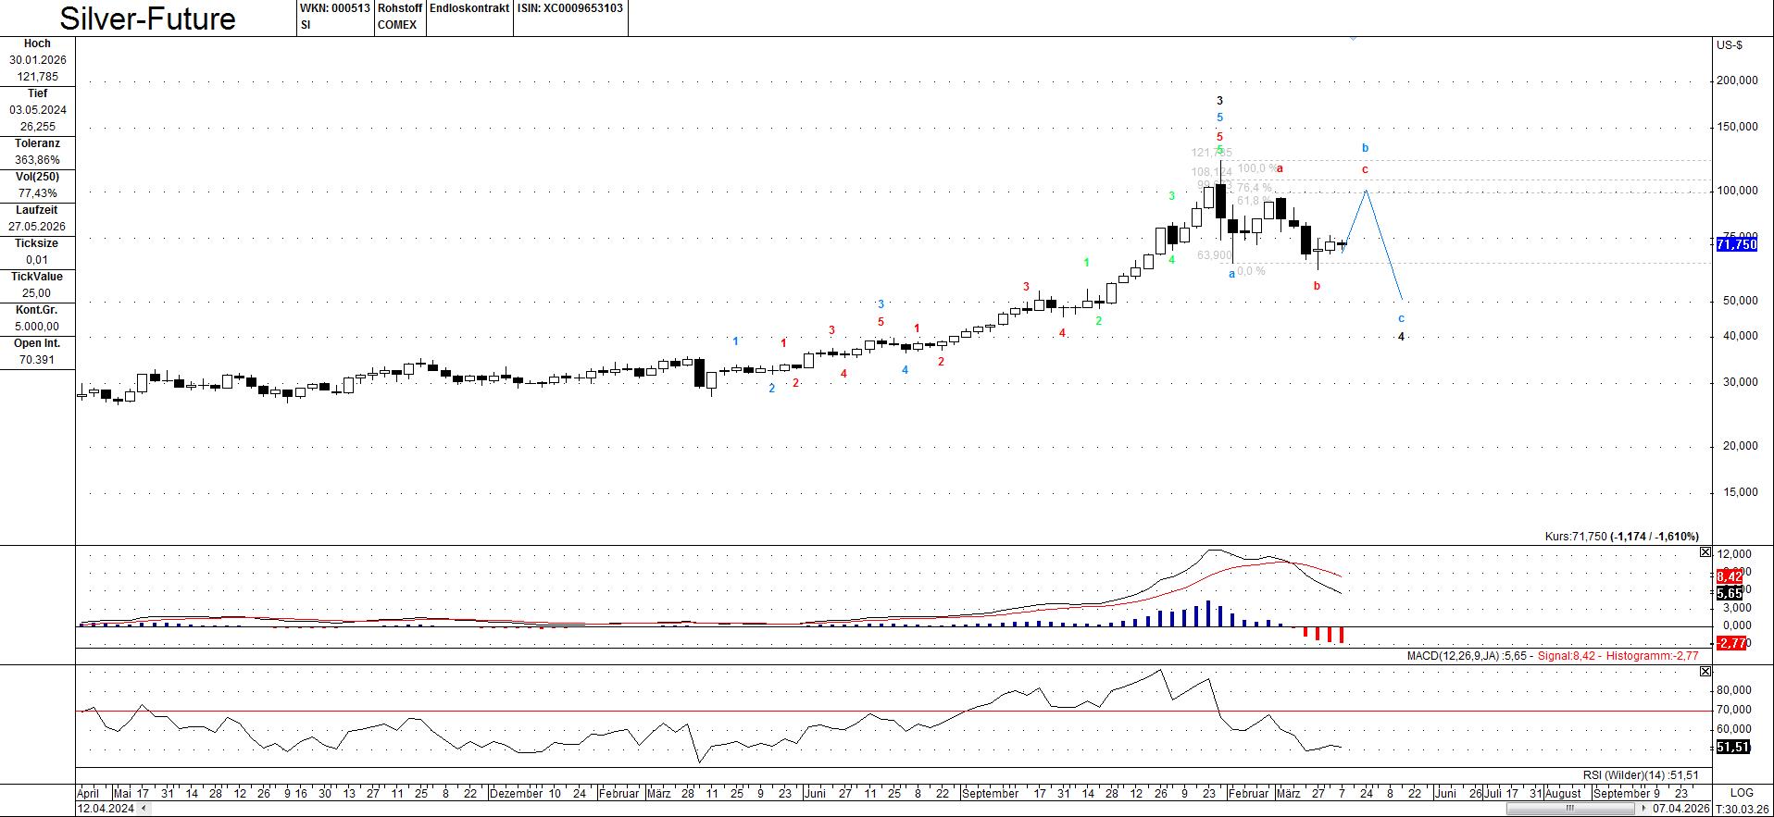Click the ISIN: XC0009653103 field

coord(569,8)
